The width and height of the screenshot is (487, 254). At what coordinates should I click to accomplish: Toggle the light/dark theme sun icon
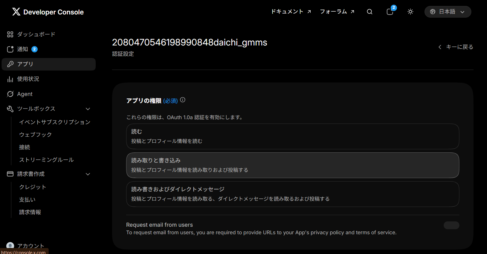(x=410, y=12)
